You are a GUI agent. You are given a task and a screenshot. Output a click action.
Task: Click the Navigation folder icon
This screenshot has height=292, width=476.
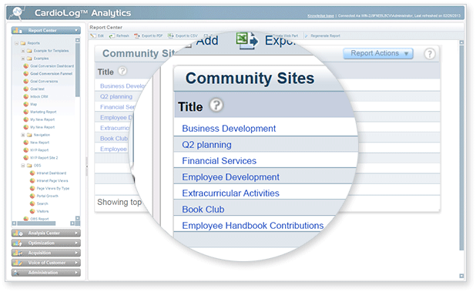pyautogui.click(x=29, y=135)
